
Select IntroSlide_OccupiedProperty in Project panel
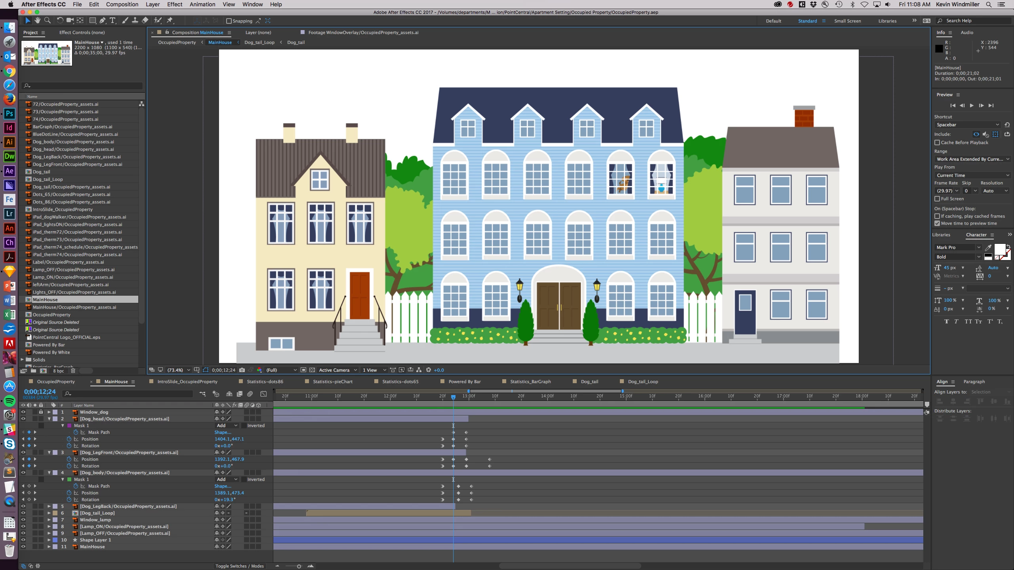pyautogui.click(x=63, y=209)
